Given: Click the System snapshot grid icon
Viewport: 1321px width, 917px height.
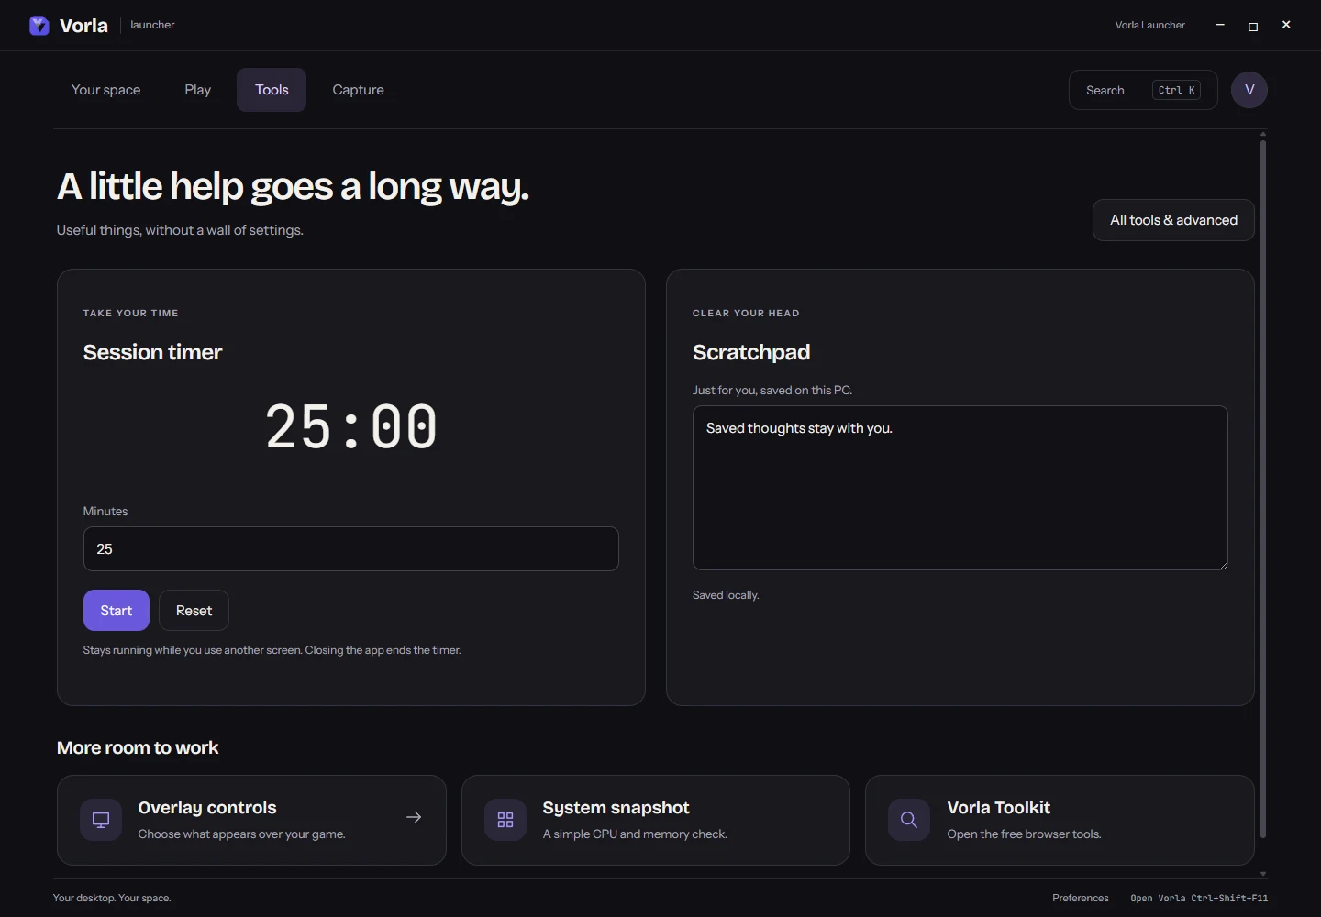Looking at the screenshot, I should click(505, 820).
